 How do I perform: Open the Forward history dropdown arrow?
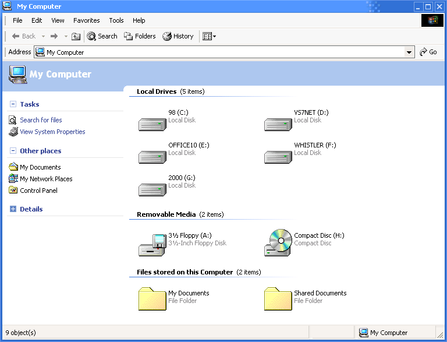coord(66,36)
